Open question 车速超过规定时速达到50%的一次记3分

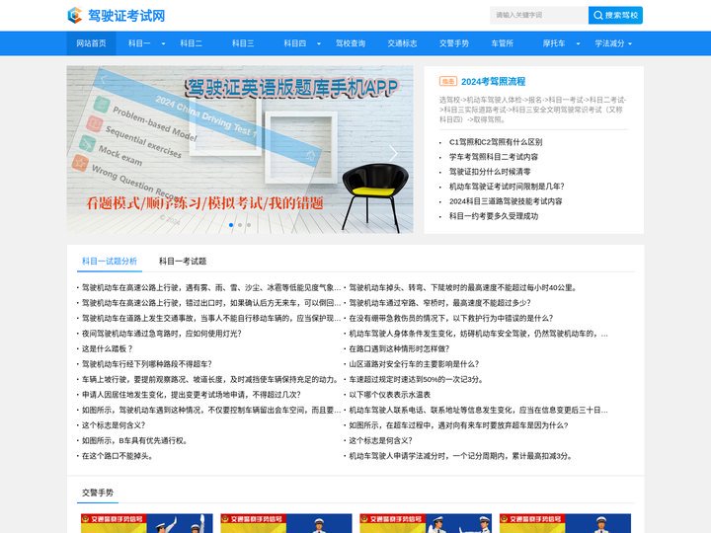pyautogui.click(x=416, y=379)
